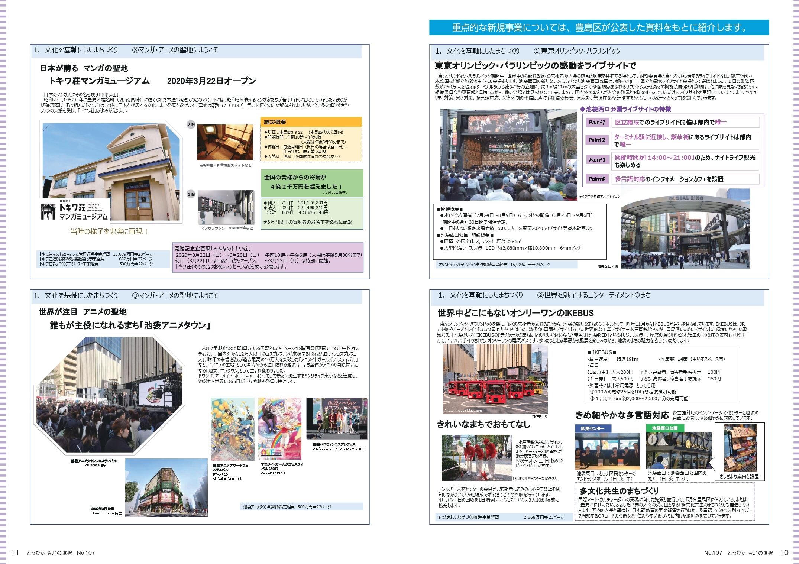Click the orange 施設概要 header
799x564 pixels.
pyautogui.click(x=311, y=122)
